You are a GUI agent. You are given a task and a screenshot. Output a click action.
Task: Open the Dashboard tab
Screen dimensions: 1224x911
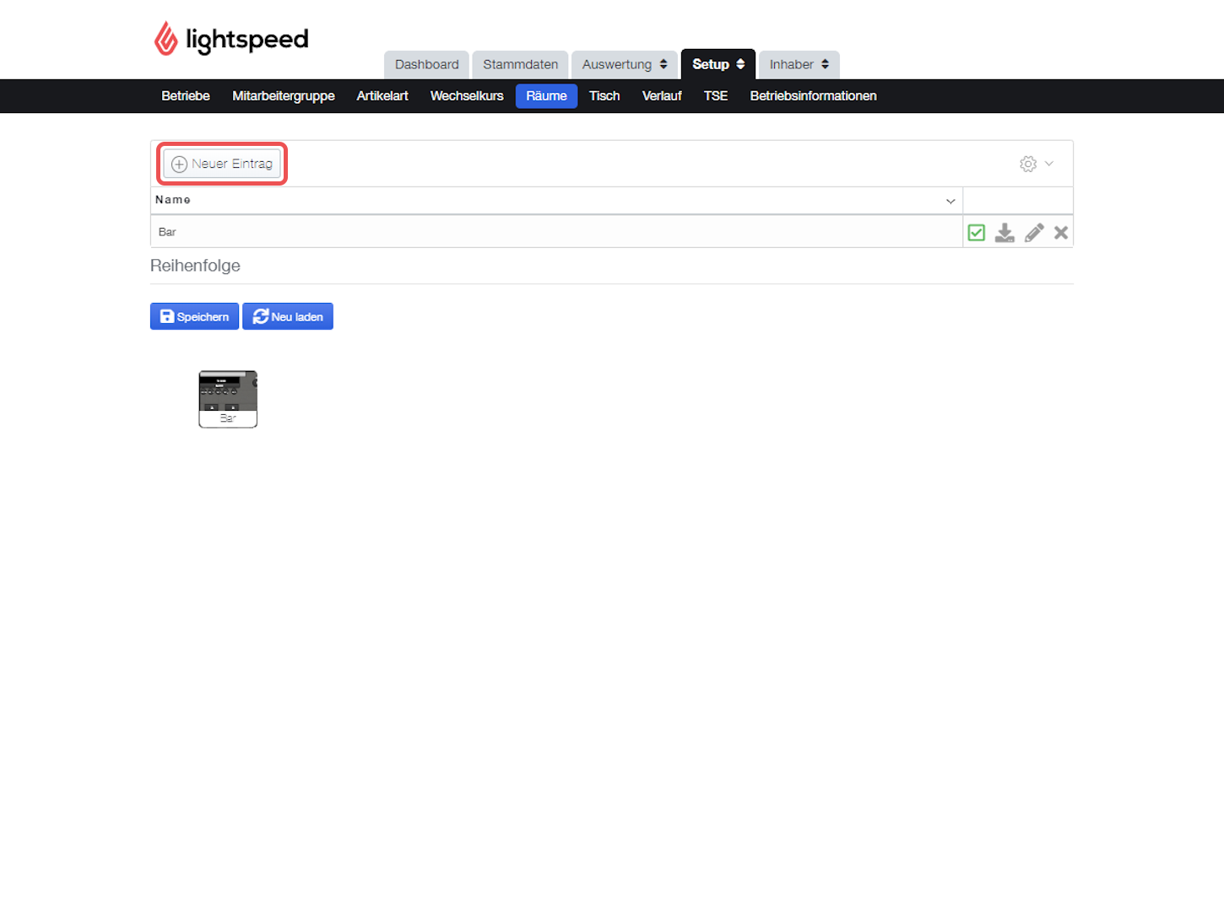[426, 65]
